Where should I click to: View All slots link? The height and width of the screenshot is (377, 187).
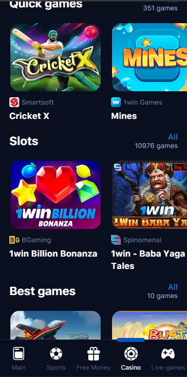point(173,137)
